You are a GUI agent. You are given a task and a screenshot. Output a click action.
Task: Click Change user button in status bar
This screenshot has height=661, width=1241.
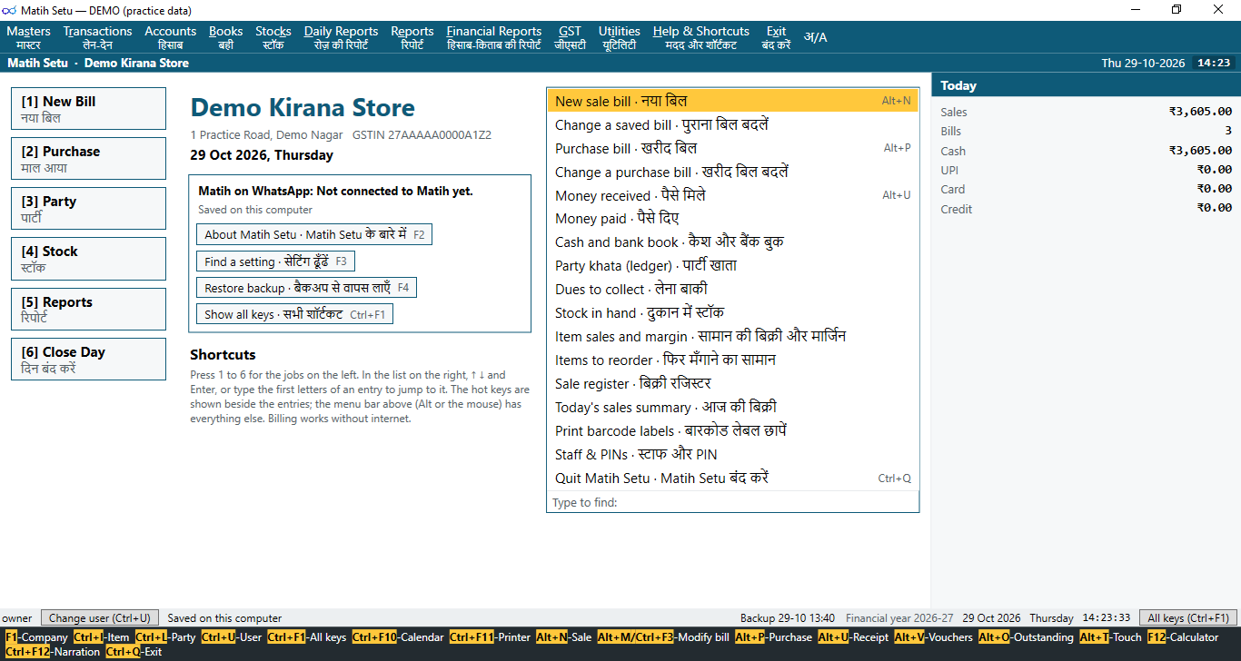[100, 618]
